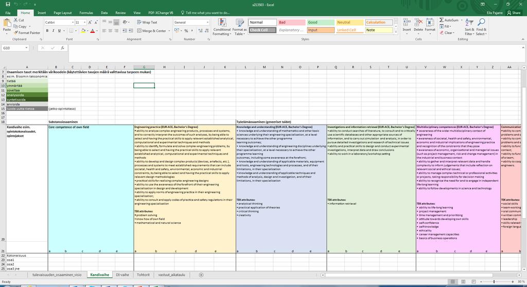Open the Tohtorit sheet tab
Viewport: 527px width, 287px height.
pyautogui.click(x=143, y=275)
